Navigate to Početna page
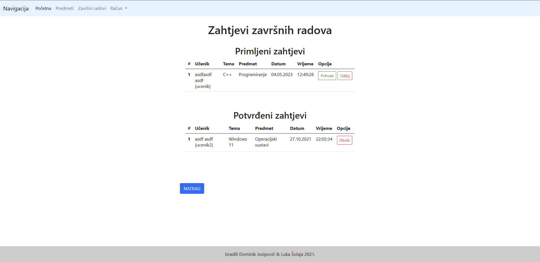 [43, 8]
